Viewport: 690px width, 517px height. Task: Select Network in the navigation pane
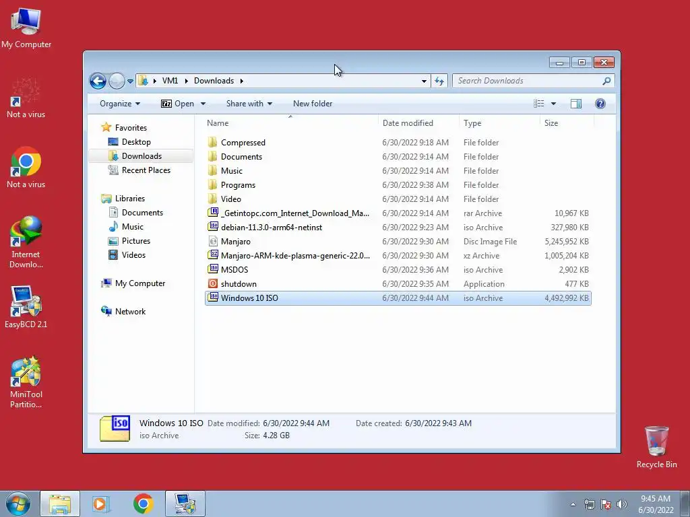130,312
